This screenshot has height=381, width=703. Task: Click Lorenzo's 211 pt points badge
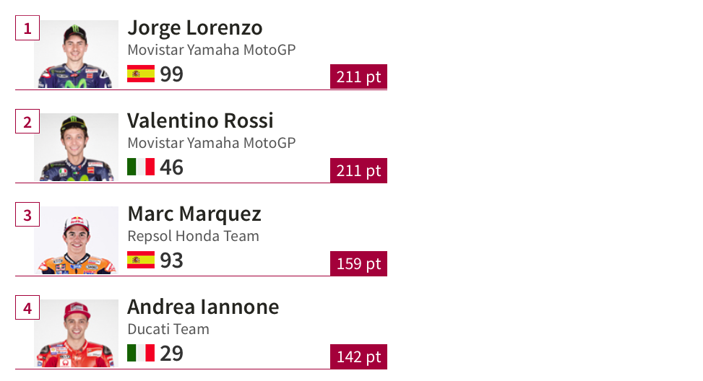[x=358, y=76]
